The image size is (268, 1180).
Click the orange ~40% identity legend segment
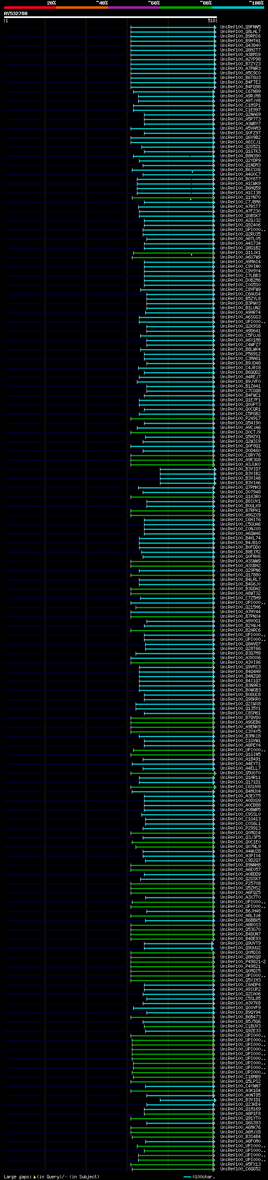(82, 8)
